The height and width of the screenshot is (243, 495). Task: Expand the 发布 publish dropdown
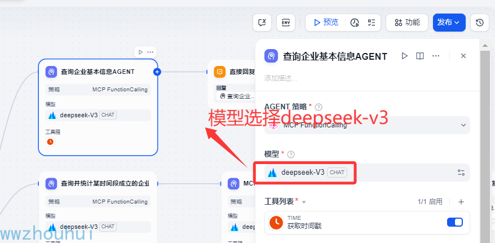pos(449,23)
